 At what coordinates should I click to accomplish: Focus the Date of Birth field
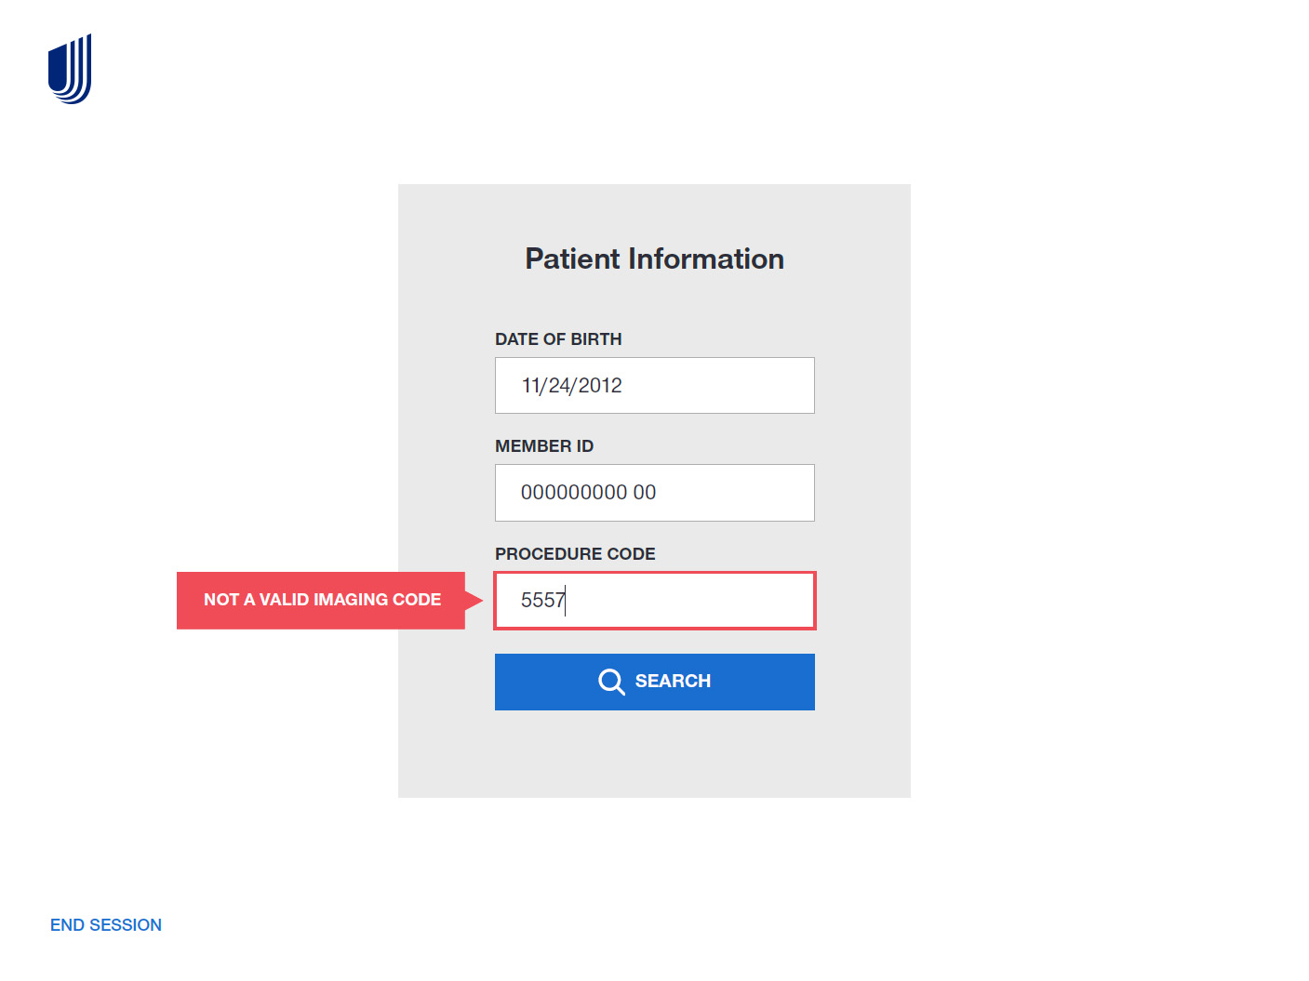click(654, 385)
